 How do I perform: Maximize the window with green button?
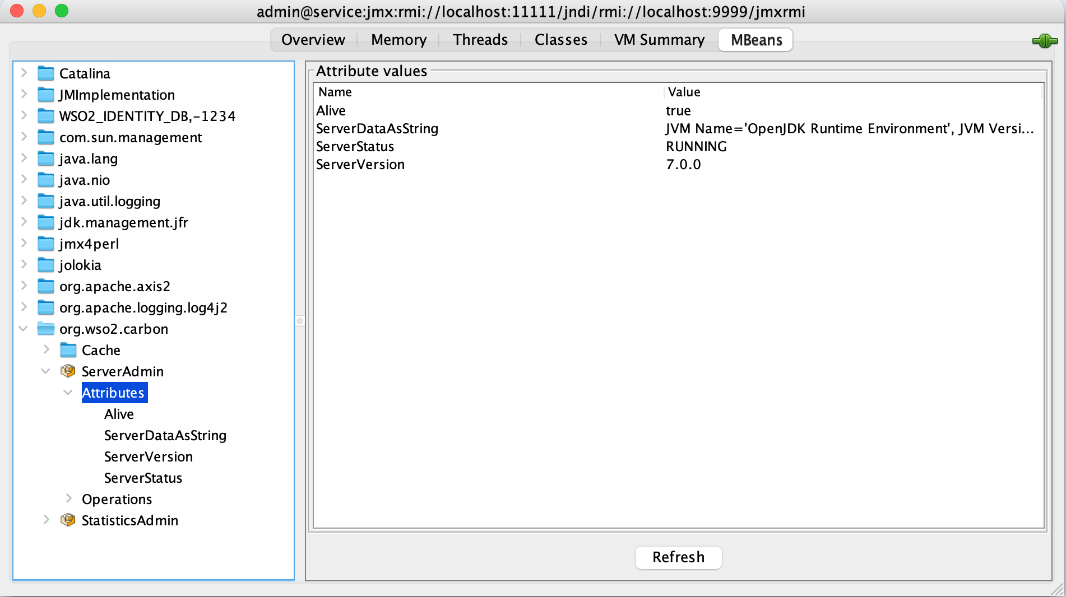pyautogui.click(x=62, y=11)
